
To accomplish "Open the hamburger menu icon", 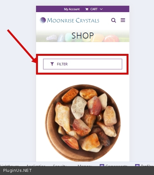I will tap(123, 20).
